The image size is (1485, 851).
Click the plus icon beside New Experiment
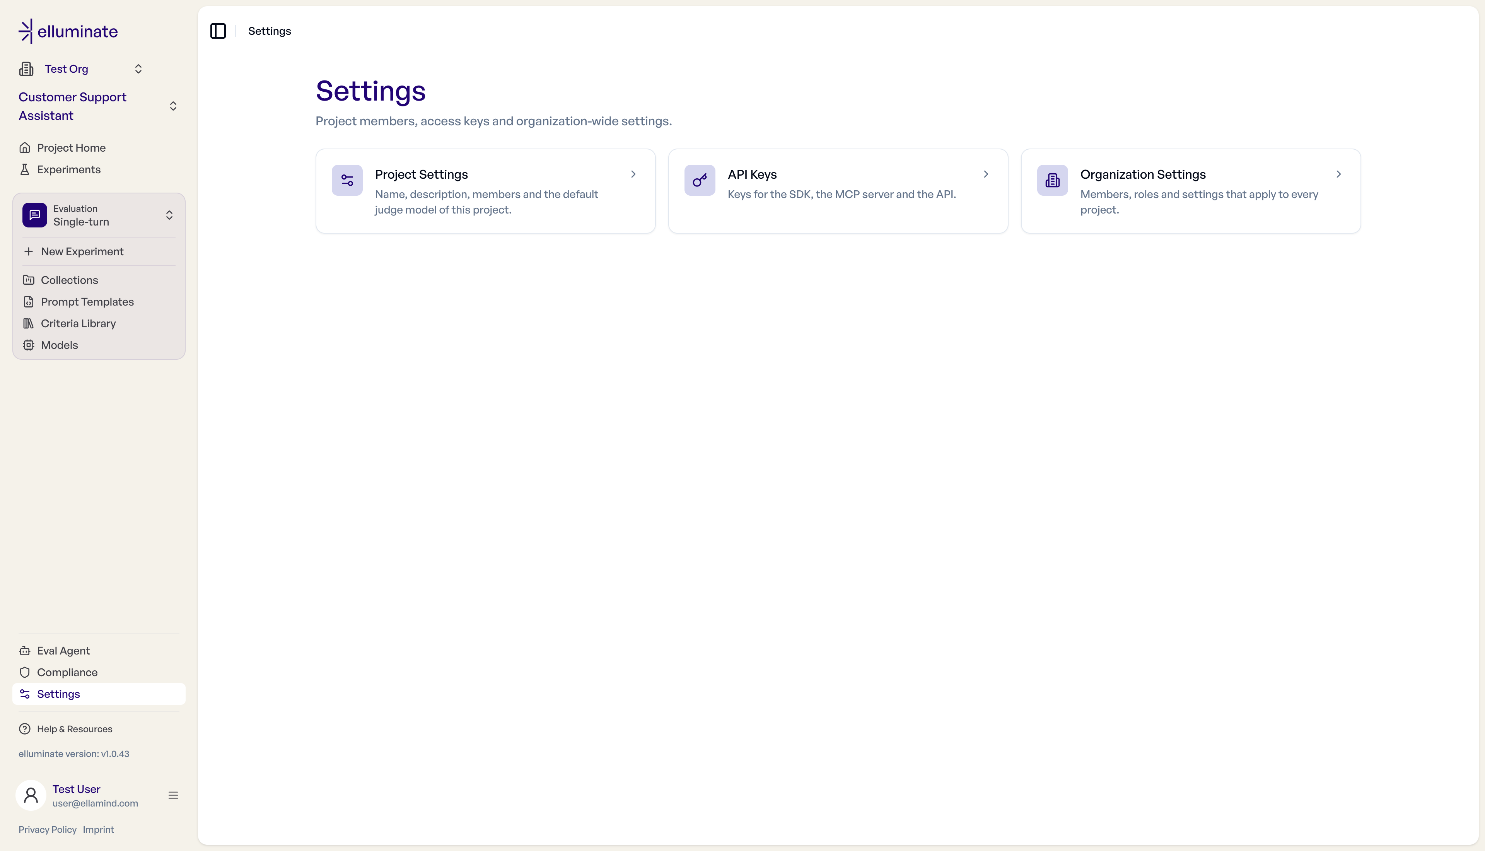[28, 251]
